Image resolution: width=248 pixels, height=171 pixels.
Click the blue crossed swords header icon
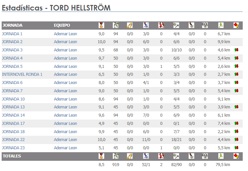tap(146, 25)
